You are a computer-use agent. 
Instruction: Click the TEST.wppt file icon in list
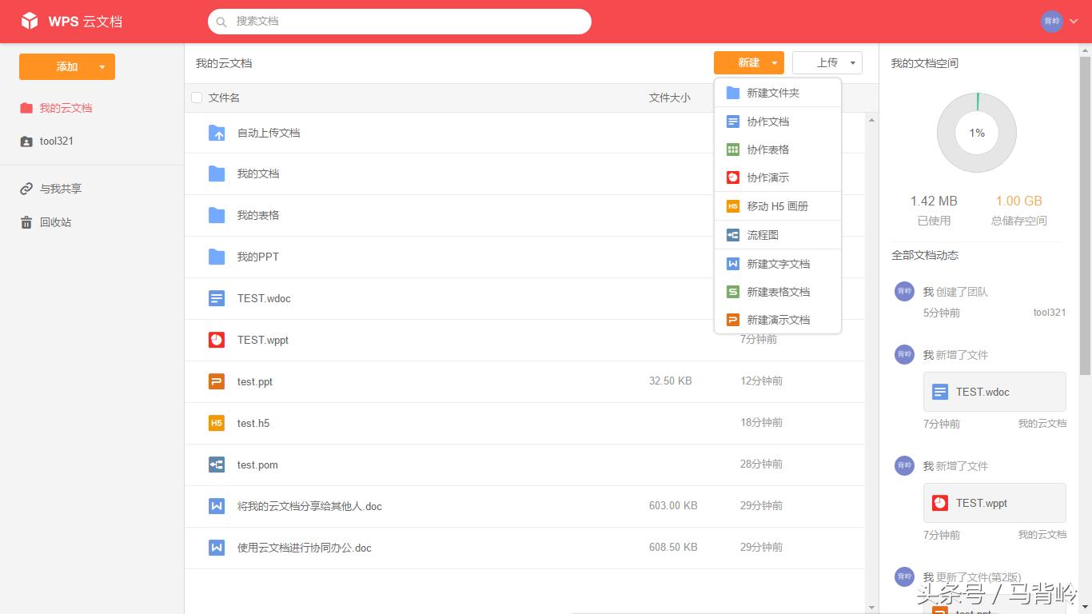[217, 340]
